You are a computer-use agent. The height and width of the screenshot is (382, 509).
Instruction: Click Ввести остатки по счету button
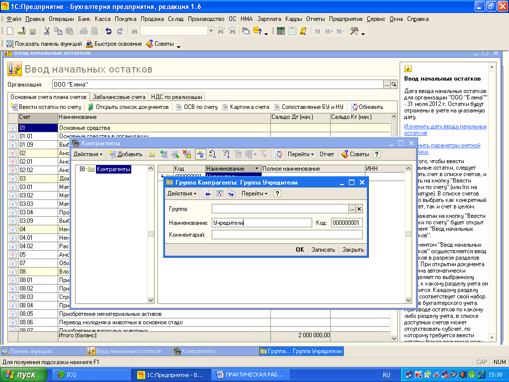click(x=46, y=107)
